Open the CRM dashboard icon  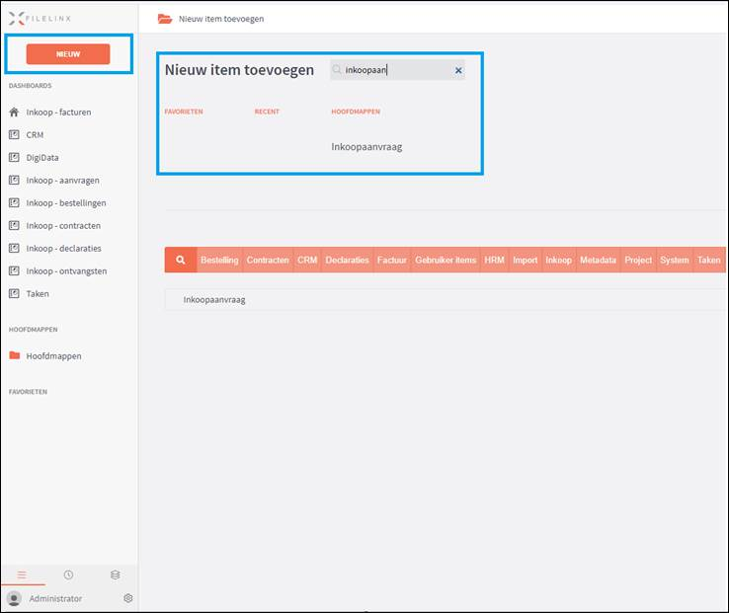tap(14, 135)
